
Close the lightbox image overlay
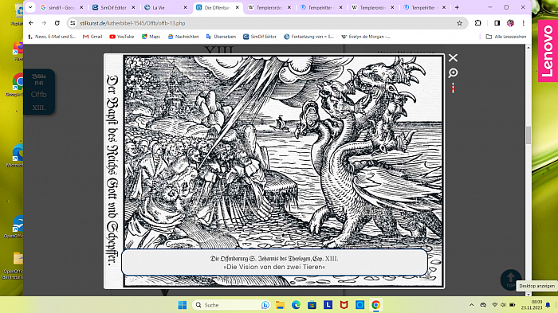(x=453, y=57)
